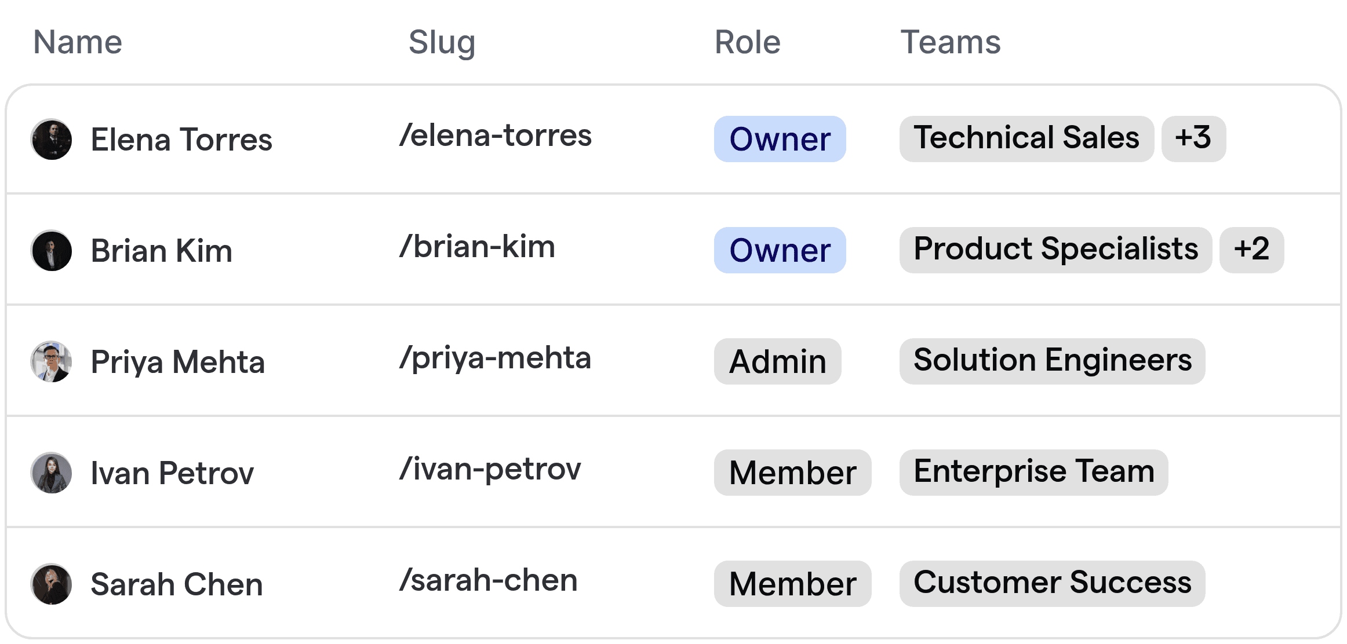Select the Admin badge for Priya Mehta
This screenshot has height=644, width=1347.
(777, 361)
